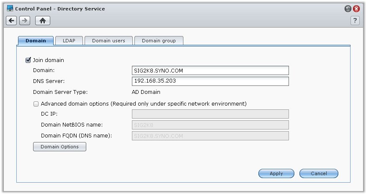Click the AD Domain server type text
Screen dimensions: 366x194
click(x=146, y=92)
